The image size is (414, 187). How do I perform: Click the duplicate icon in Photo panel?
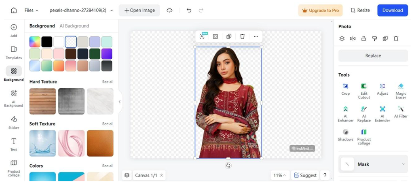(x=385, y=38)
